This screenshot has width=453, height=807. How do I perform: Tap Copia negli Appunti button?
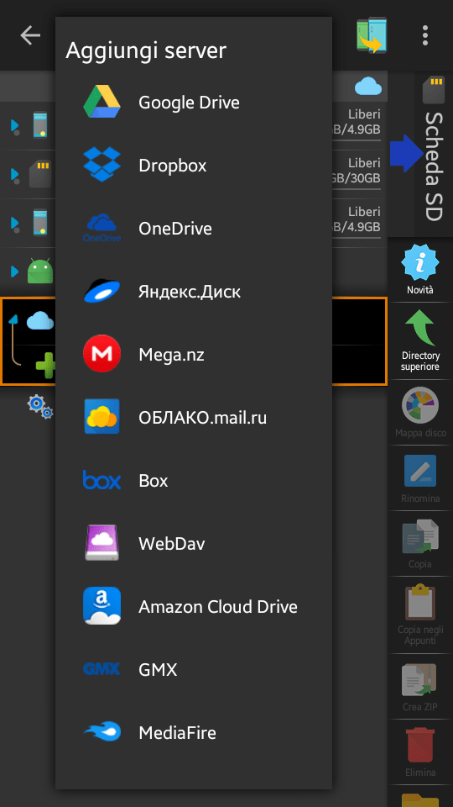[420, 614]
